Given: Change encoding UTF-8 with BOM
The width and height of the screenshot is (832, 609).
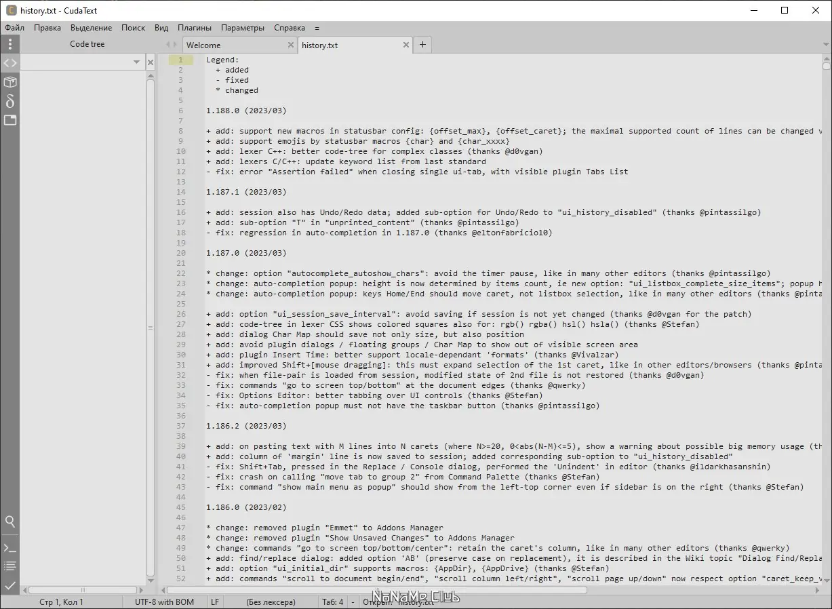Looking at the screenshot, I should [164, 602].
